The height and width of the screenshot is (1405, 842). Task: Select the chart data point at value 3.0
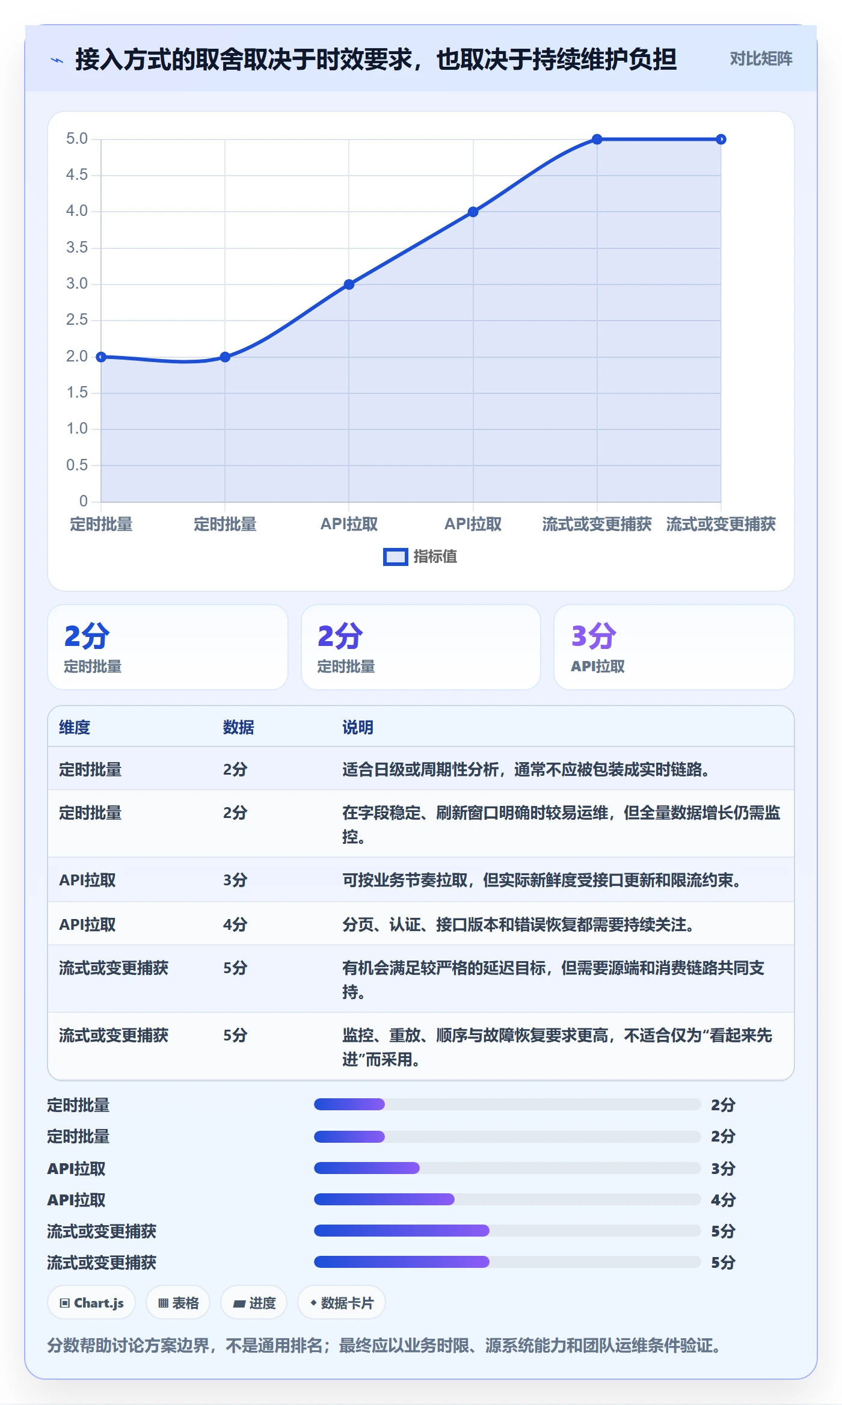349,284
